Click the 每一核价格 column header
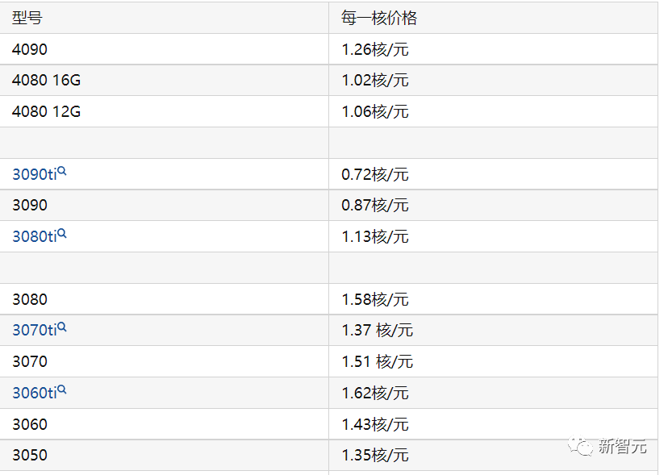668x475 pixels. (379, 18)
